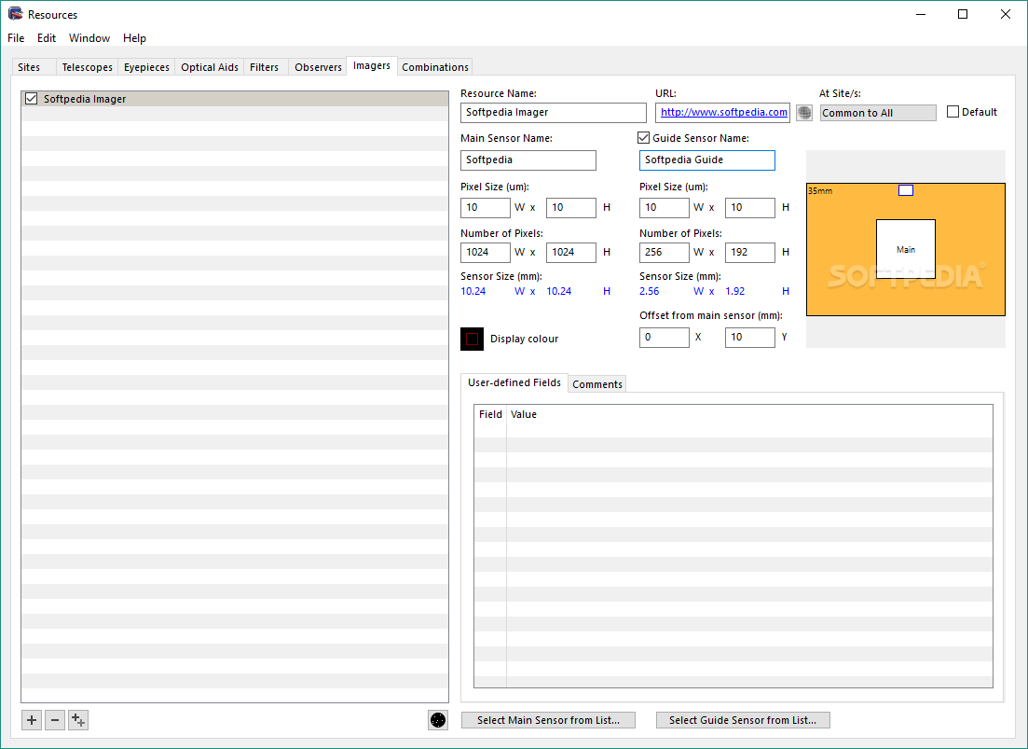Toggle the Softpedia Imager list checkbox
1028x749 pixels.
tap(31, 99)
